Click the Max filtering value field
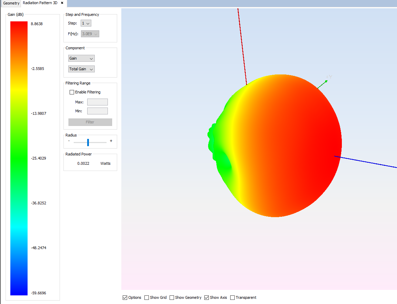Viewport: 397px width, 304px height. coord(97,102)
